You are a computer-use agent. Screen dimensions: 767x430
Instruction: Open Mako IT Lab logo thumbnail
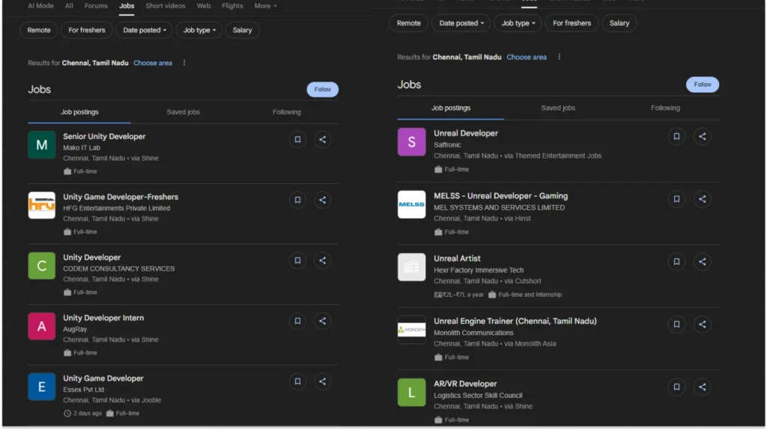[x=42, y=144]
